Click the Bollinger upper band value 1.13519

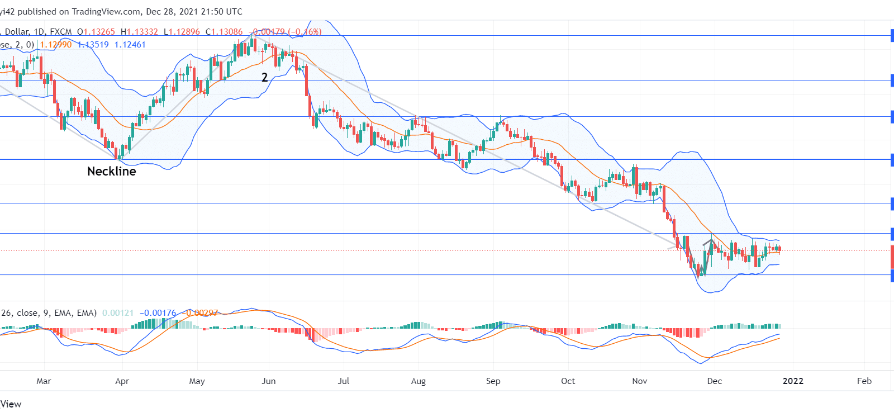click(x=93, y=45)
